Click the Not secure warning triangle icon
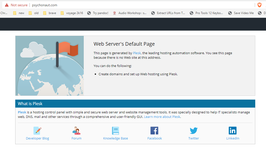The image size is (266, 150). click(6, 5)
